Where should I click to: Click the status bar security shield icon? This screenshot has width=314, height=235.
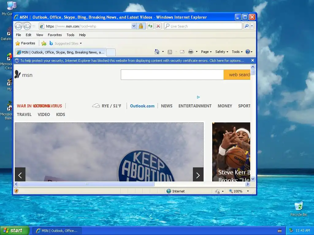(16, 191)
